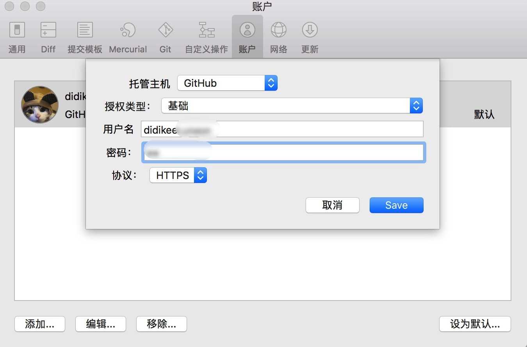
Task: Open the 更新 update download icon
Action: pyautogui.click(x=310, y=38)
